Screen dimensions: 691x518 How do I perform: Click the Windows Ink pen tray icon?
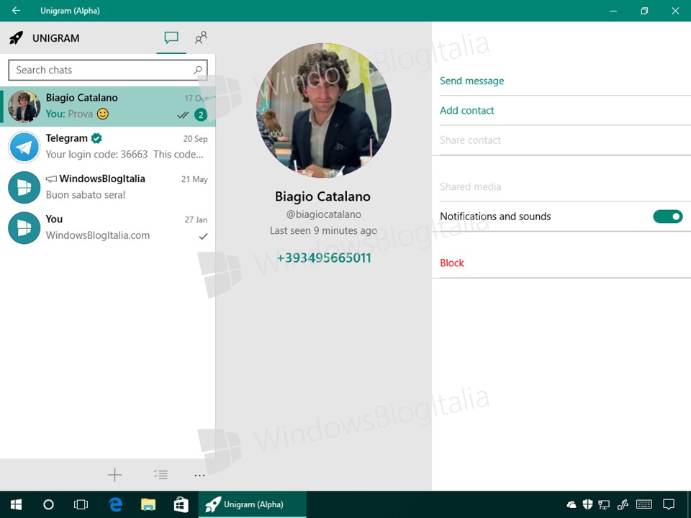(x=623, y=504)
